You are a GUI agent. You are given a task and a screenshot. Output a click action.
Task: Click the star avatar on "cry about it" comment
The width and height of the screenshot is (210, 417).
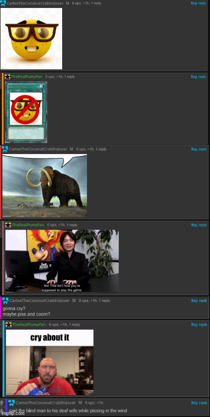pos(9,325)
